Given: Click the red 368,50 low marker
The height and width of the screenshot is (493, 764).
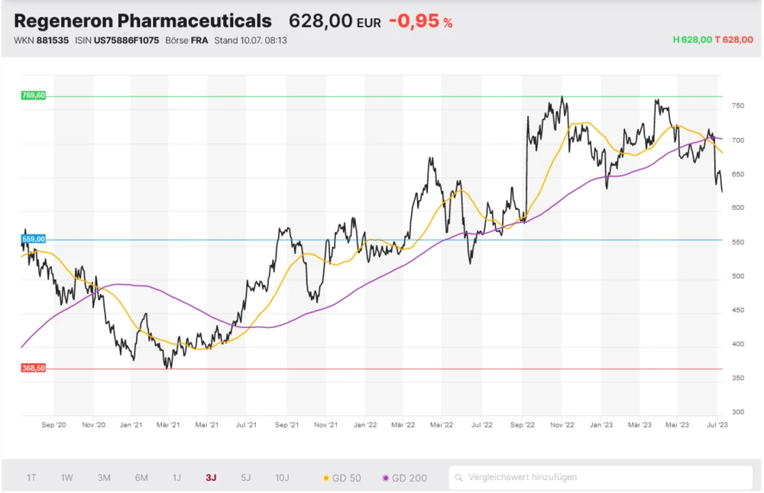Looking at the screenshot, I should click(x=34, y=368).
